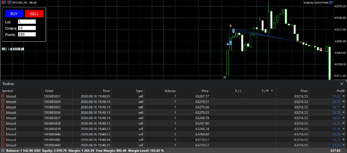Screen dimensions: 347x153
Task: Click the Equity 2 070.79 status entry
Action: (55, 150)
